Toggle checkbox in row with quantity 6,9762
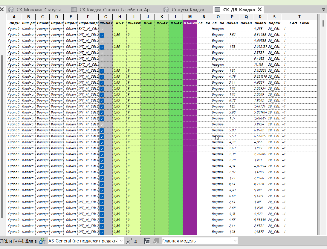The width and height of the screenshot is (327, 249). pos(102,130)
